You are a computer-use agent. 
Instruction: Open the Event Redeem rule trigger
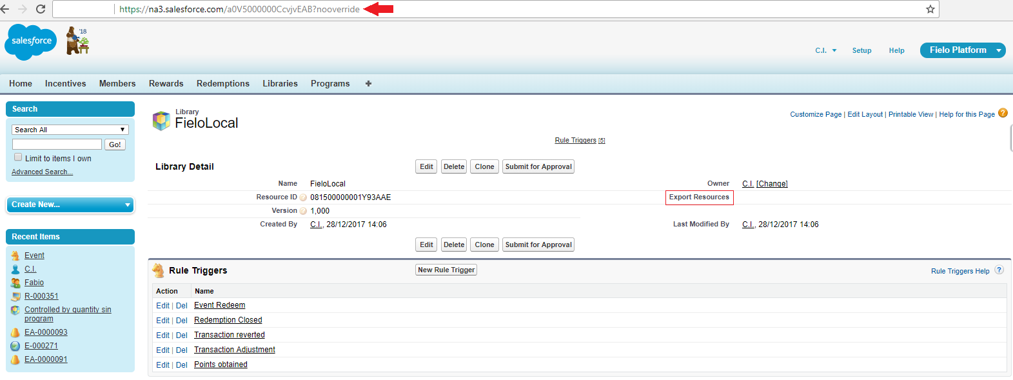[219, 305]
